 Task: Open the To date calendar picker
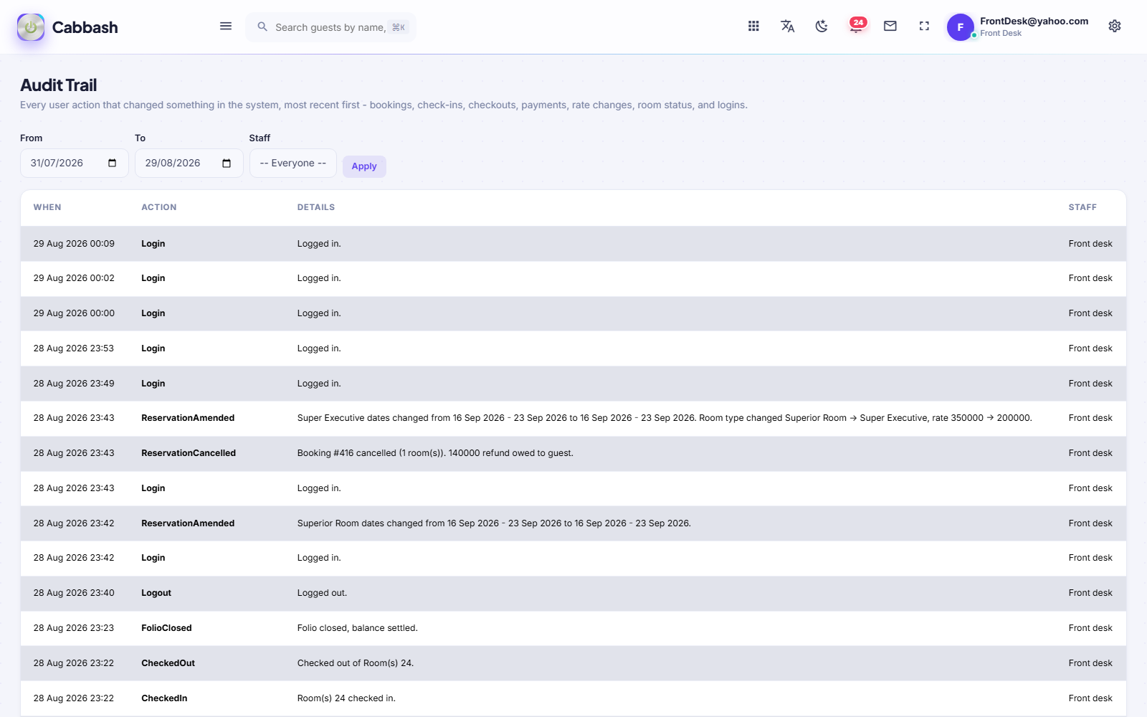227,163
